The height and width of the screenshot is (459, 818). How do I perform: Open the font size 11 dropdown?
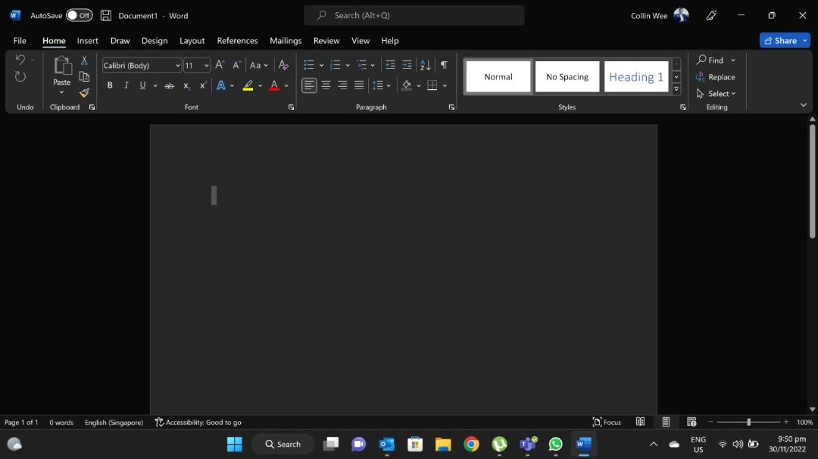[207, 66]
